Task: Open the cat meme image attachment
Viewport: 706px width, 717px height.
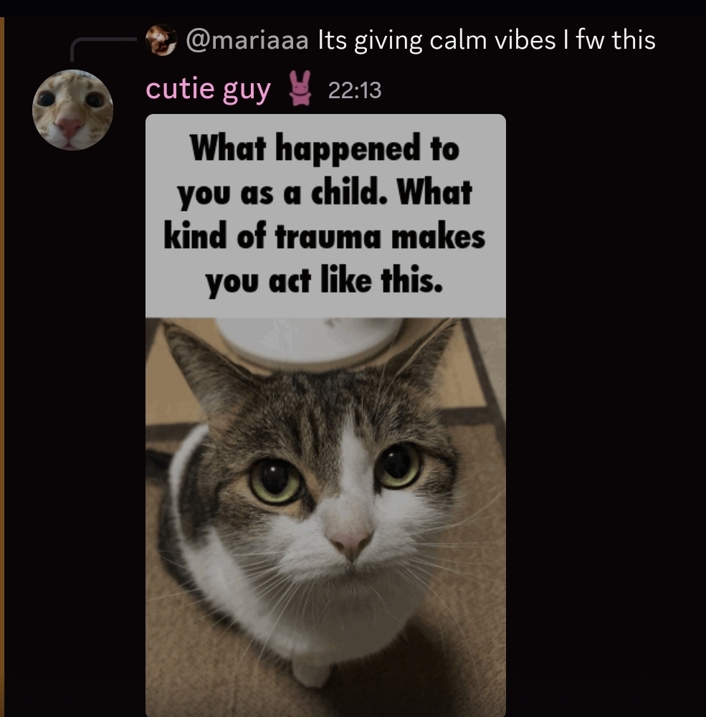Action: click(x=325, y=415)
